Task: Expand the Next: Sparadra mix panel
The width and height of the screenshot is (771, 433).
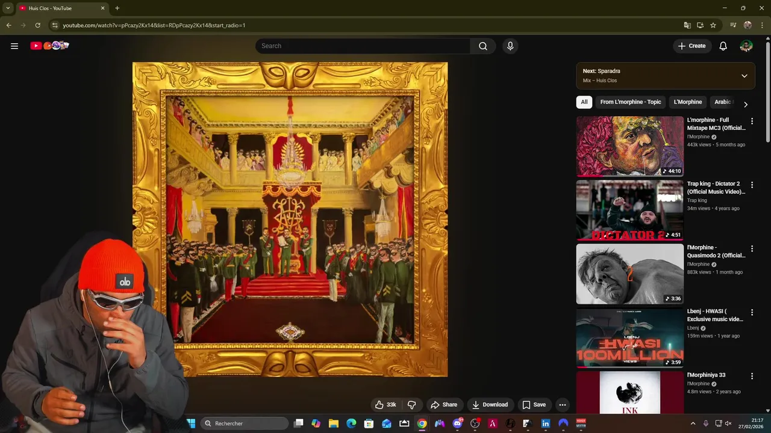Action: [x=744, y=76]
